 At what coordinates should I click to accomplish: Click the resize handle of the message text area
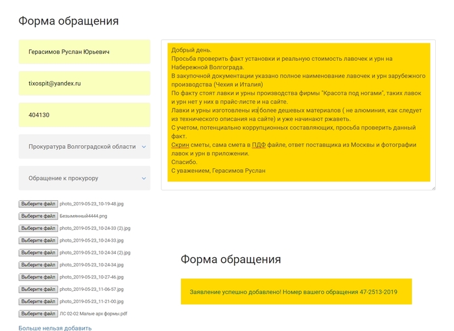coord(433,188)
